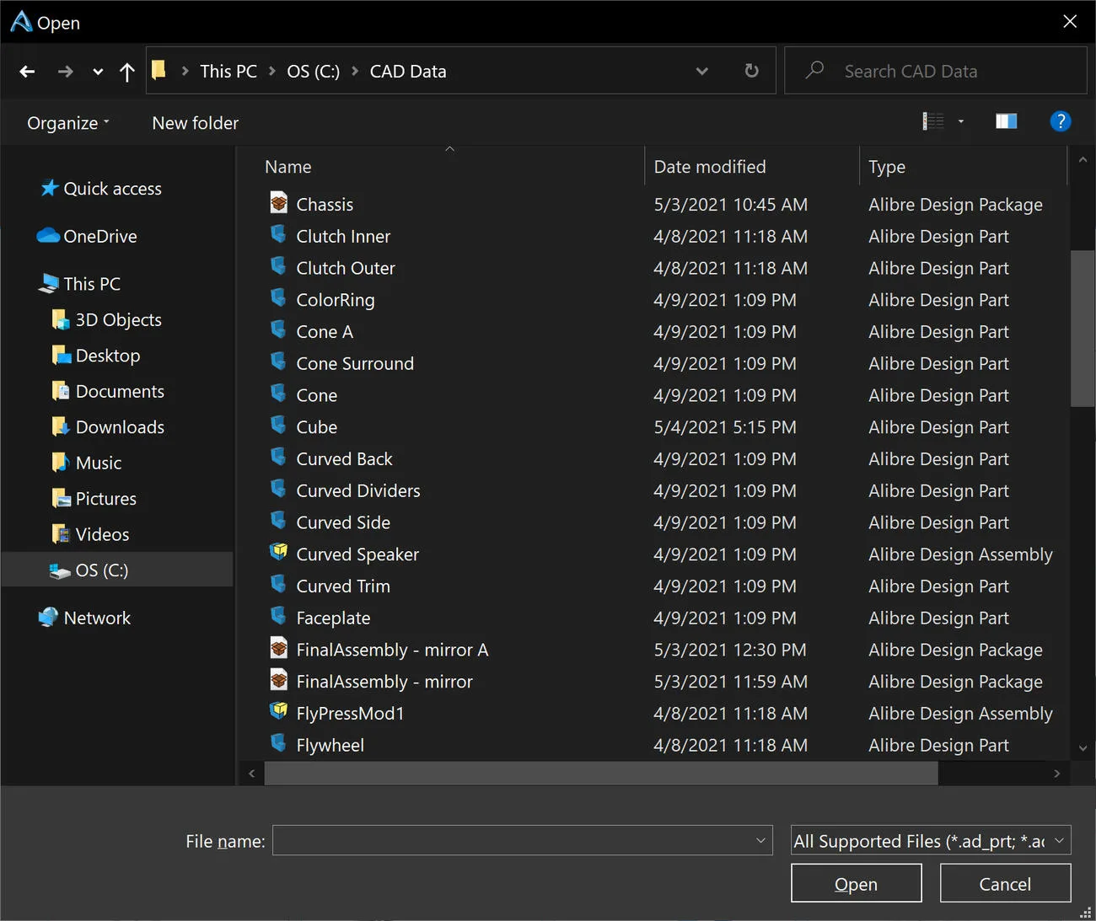This screenshot has width=1096, height=921.
Task: Click OS (C:) in the breadcrumb path
Action: [x=313, y=72]
